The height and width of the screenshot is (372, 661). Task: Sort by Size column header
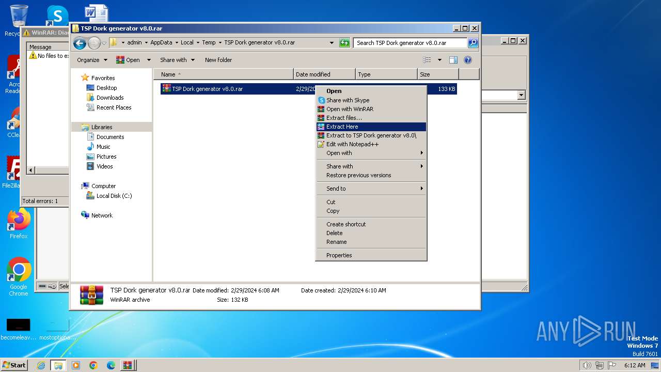tap(438, 74)
